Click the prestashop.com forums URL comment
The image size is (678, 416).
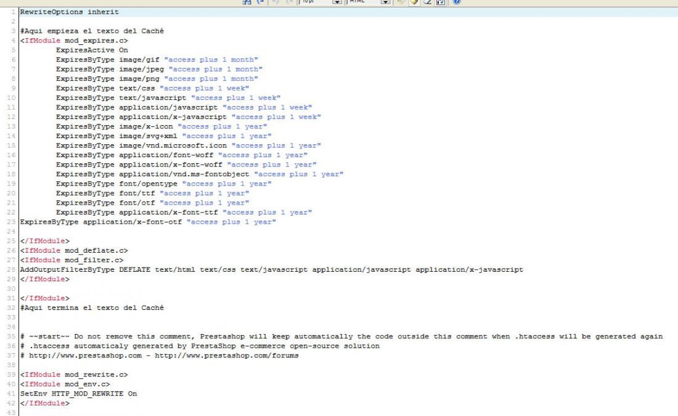159,356
